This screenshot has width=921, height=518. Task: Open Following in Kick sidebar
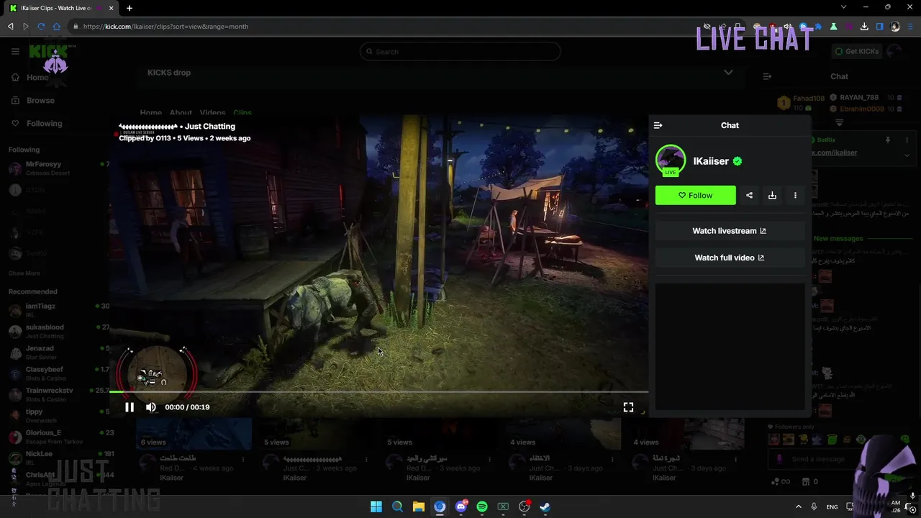coord(37,124)
